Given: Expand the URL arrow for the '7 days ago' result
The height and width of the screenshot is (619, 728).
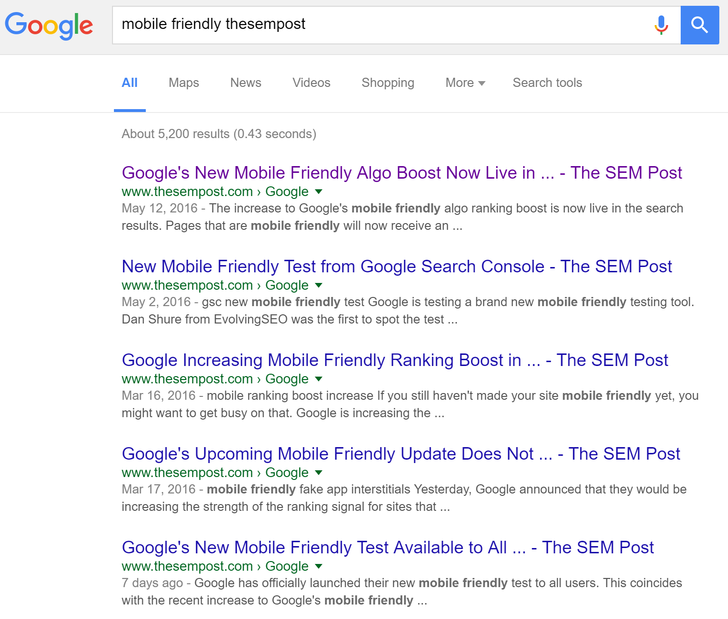Looking at the screenshot, I should [x=319, y=566].
